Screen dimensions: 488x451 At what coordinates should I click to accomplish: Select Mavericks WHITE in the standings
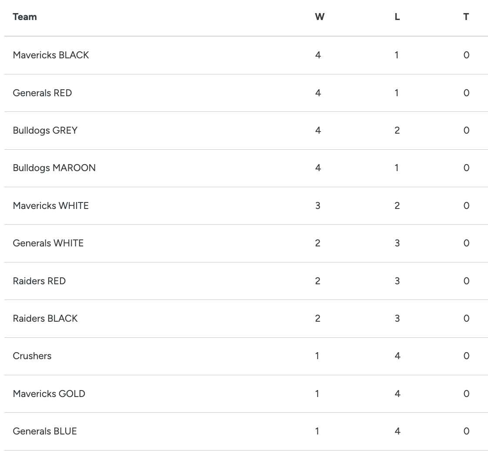(x=51, y=205)
